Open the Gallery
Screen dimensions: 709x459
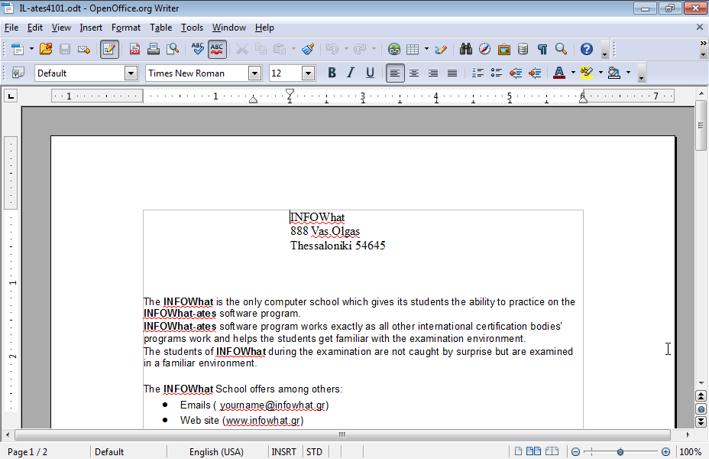(503, 49)
